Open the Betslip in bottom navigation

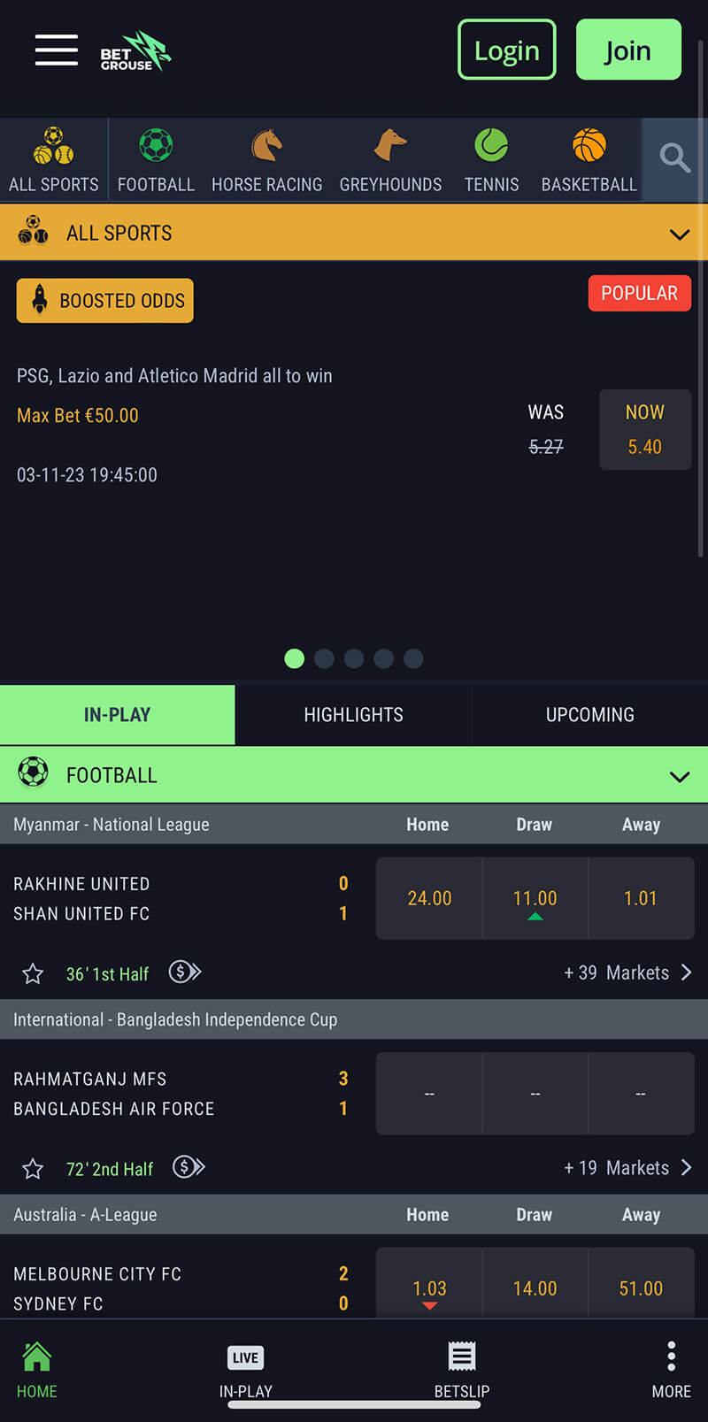click(x=461, y=1370)
